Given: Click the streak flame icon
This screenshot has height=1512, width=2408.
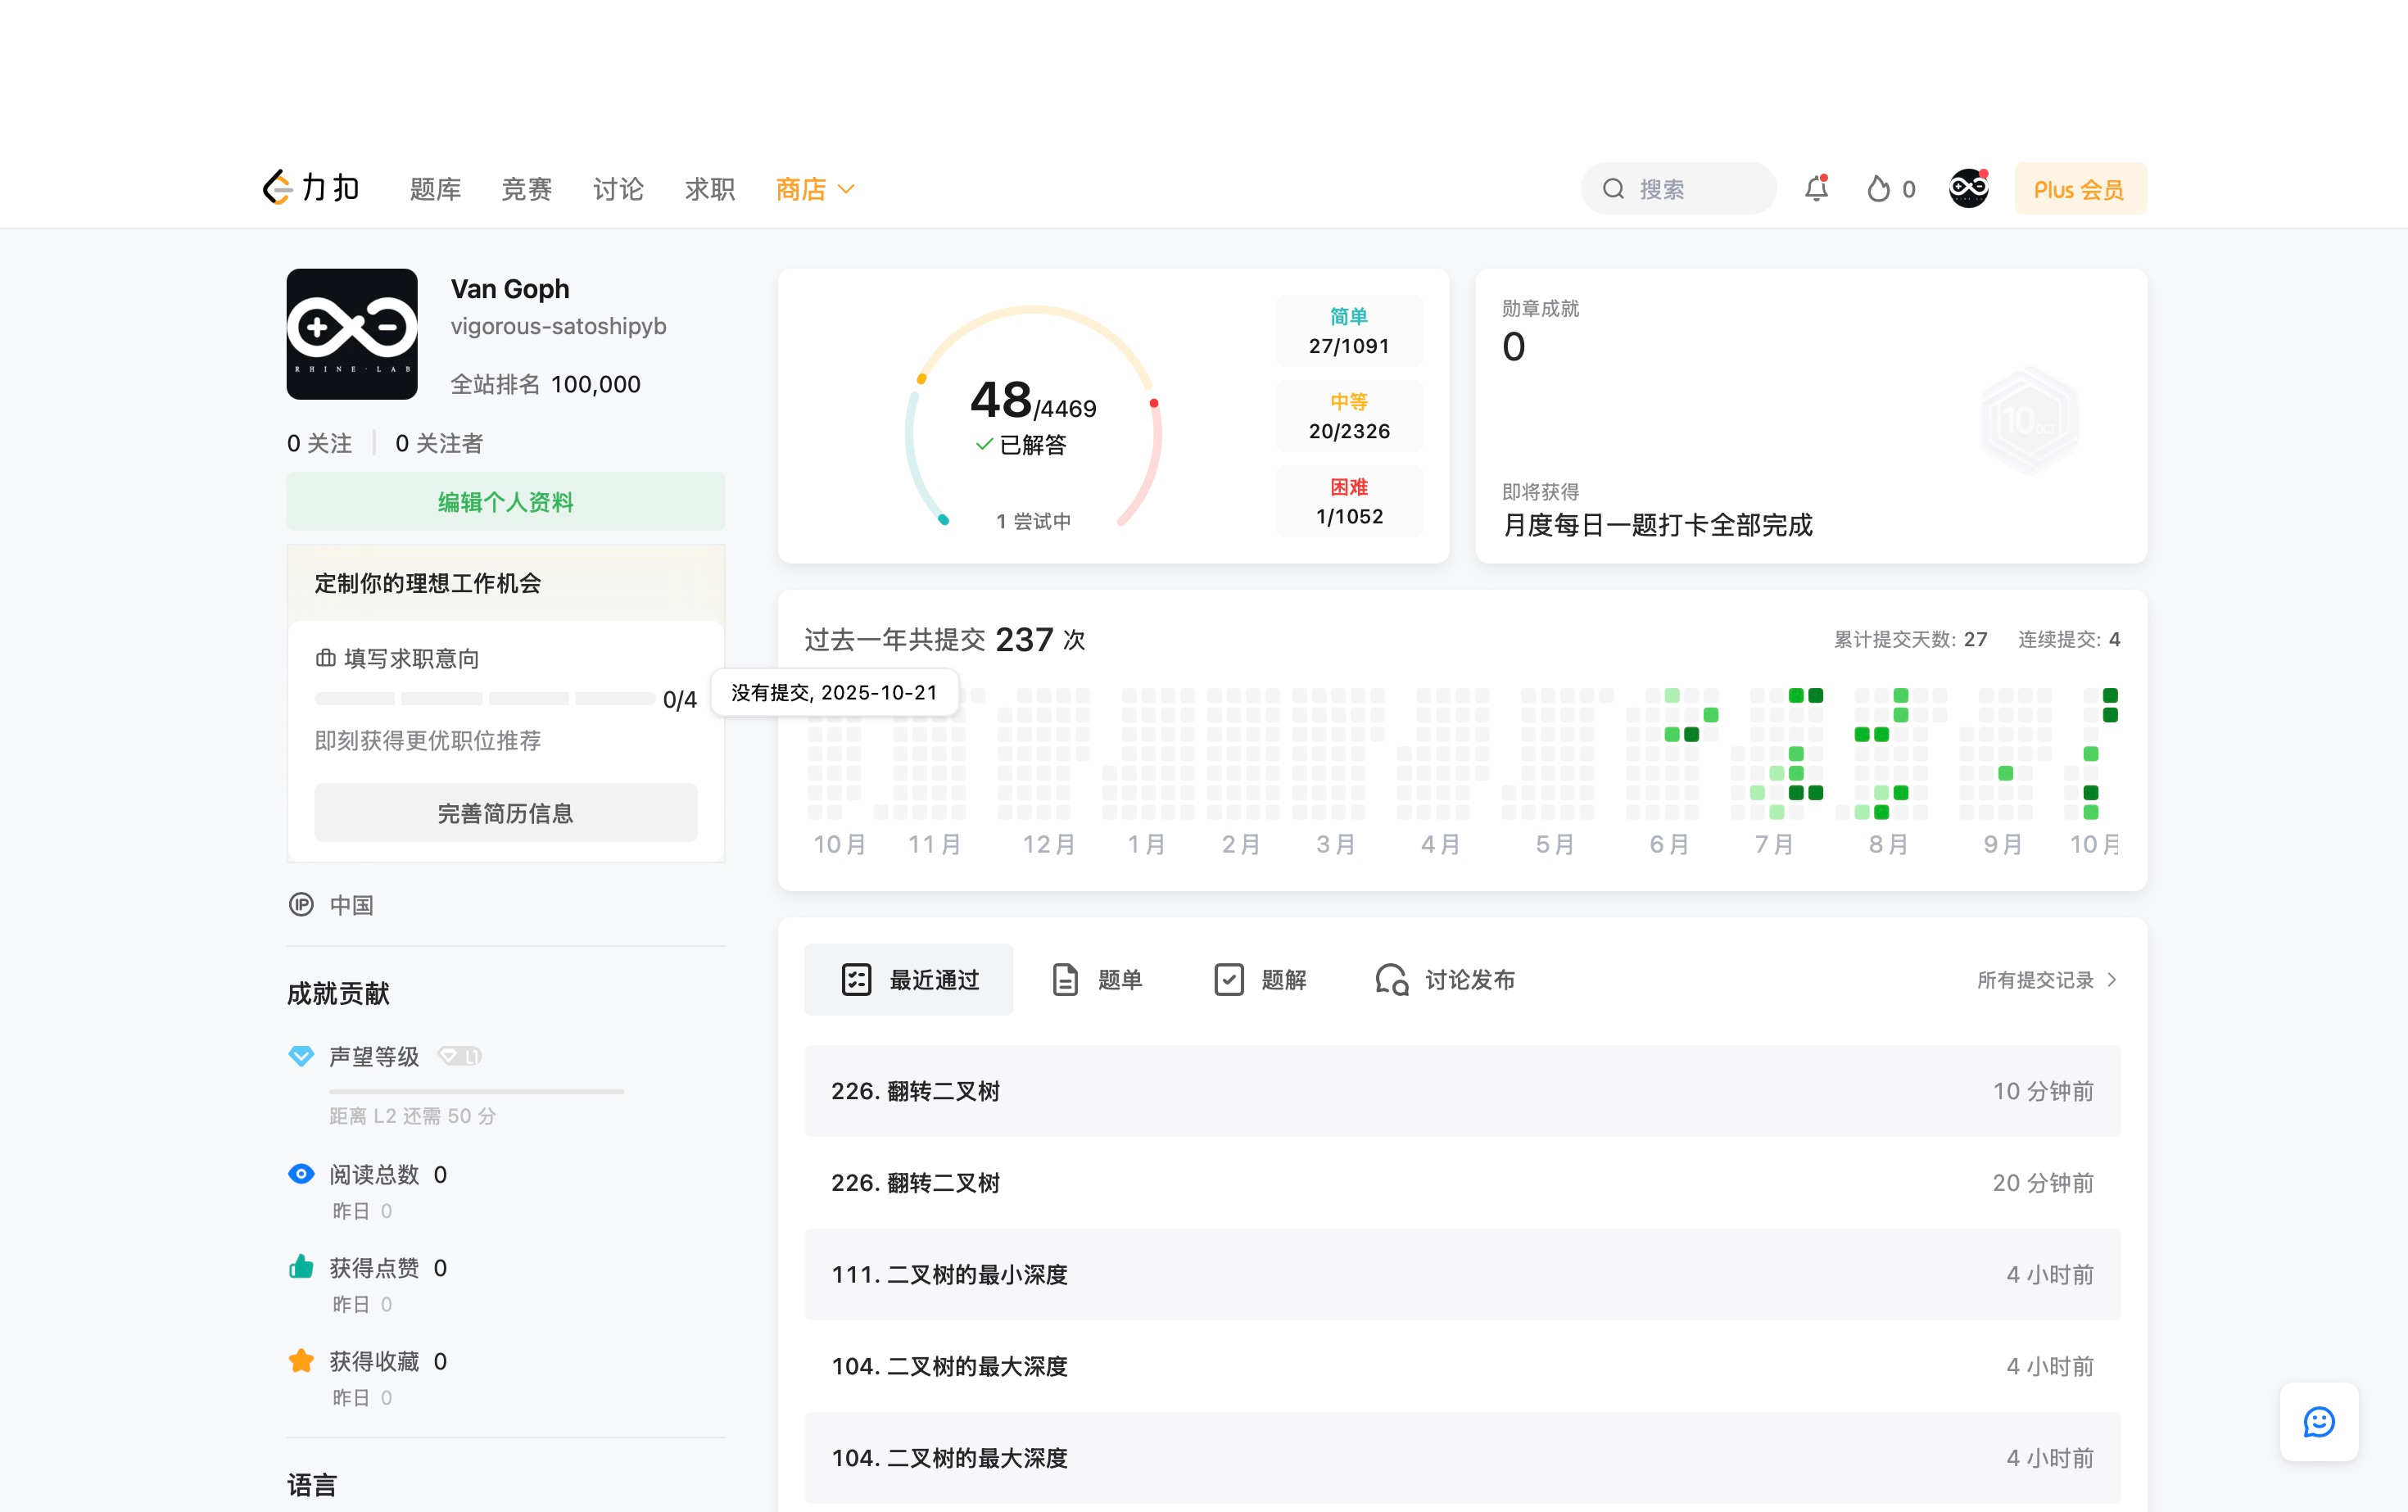Looking at the screenshot, I should point(1878,189).
